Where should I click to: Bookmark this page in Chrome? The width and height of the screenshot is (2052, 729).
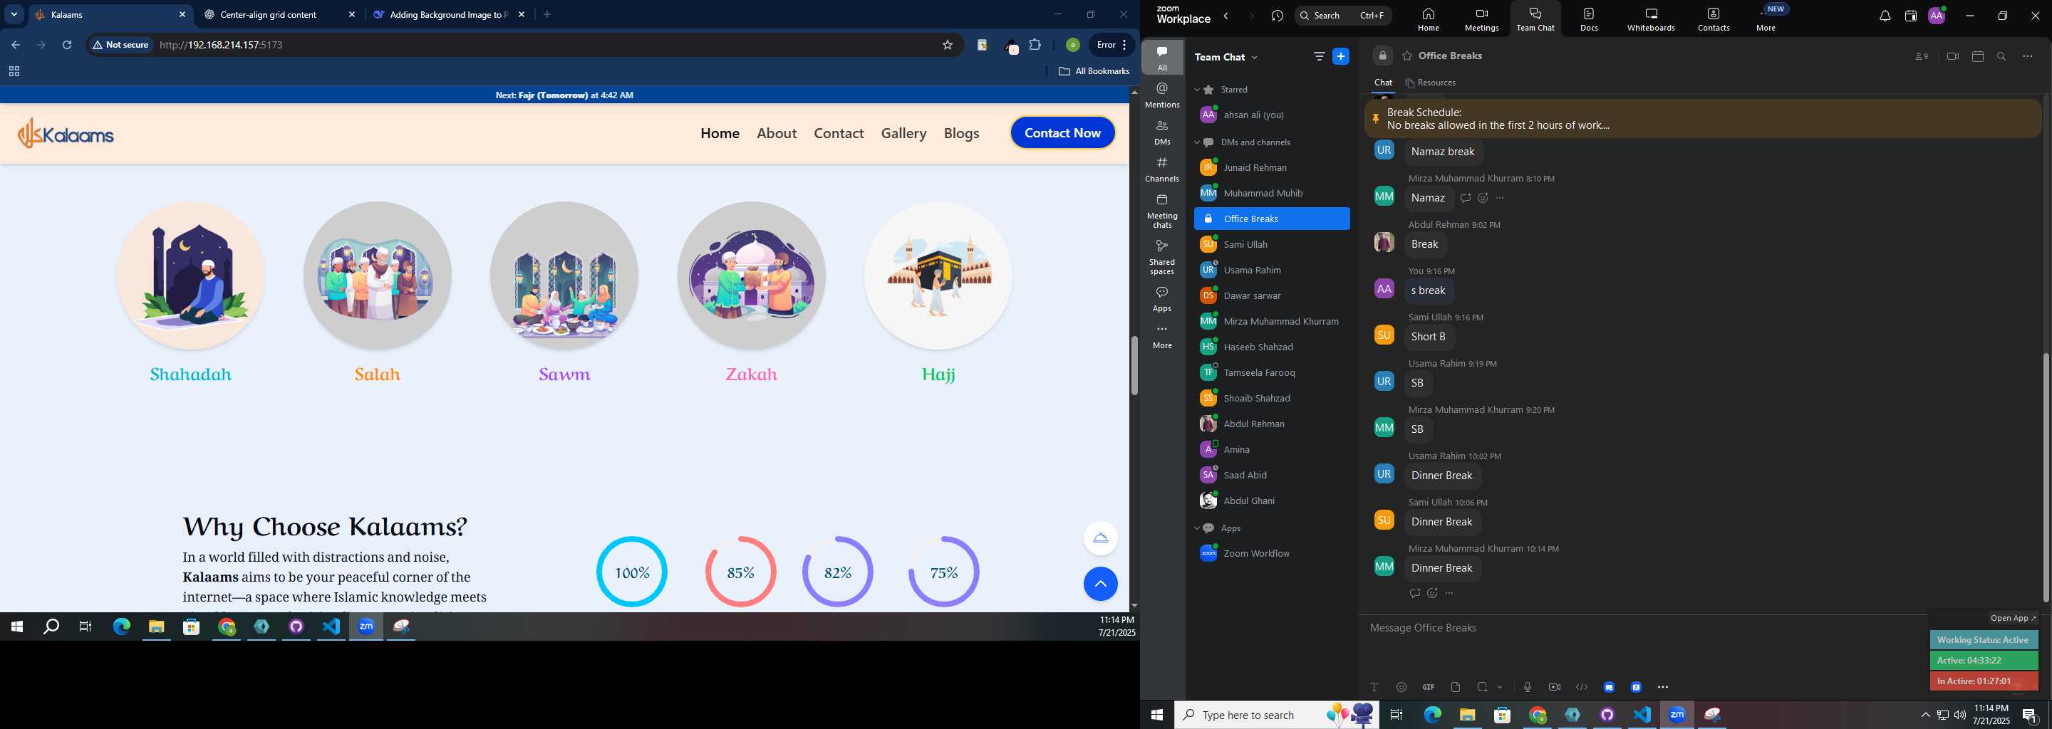coord(947,45)
